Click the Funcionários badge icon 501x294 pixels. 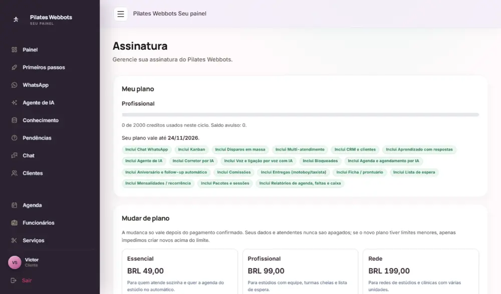pyautogui.click(x=15, y=223)
